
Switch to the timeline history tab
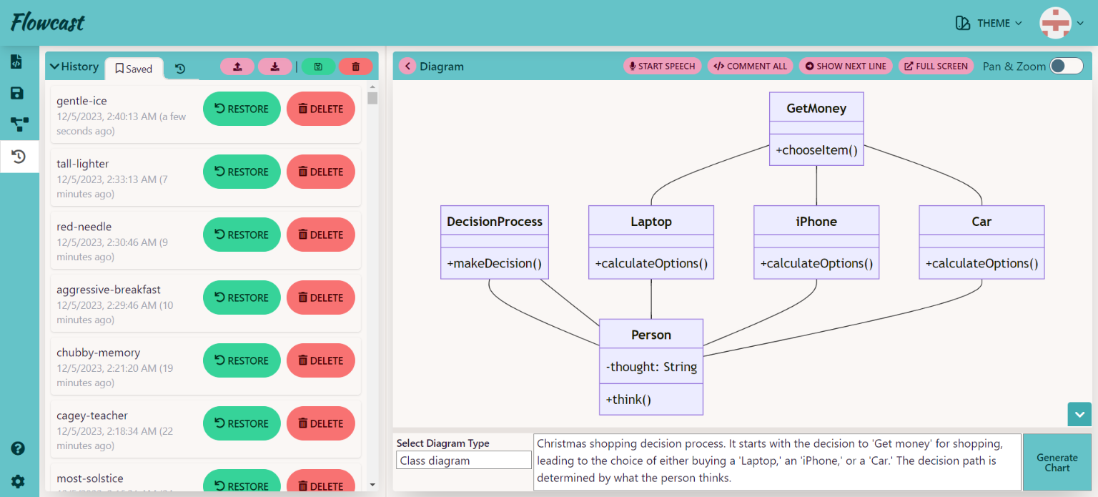click(x=180, y=69)
